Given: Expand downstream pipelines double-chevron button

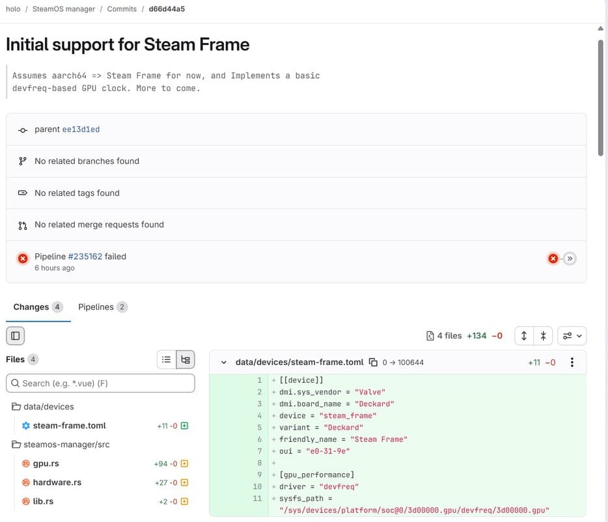Looking at the screenshot, I should tap(570, 258).
